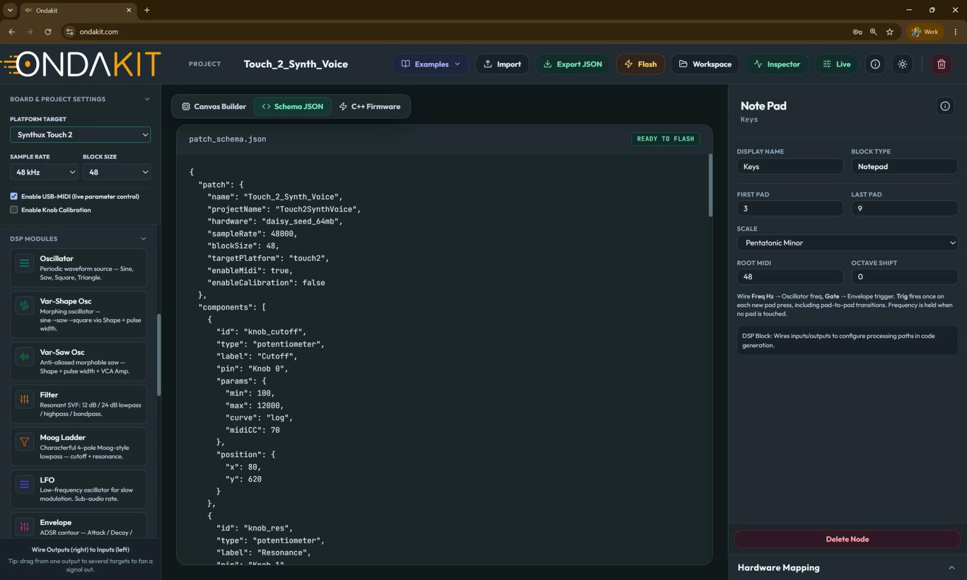Click the LFO module waves icon

[24, 485]
